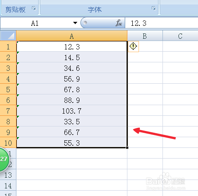Select row 10 header
The height and width of the screenshot is (196, 198).
point(8,143)
